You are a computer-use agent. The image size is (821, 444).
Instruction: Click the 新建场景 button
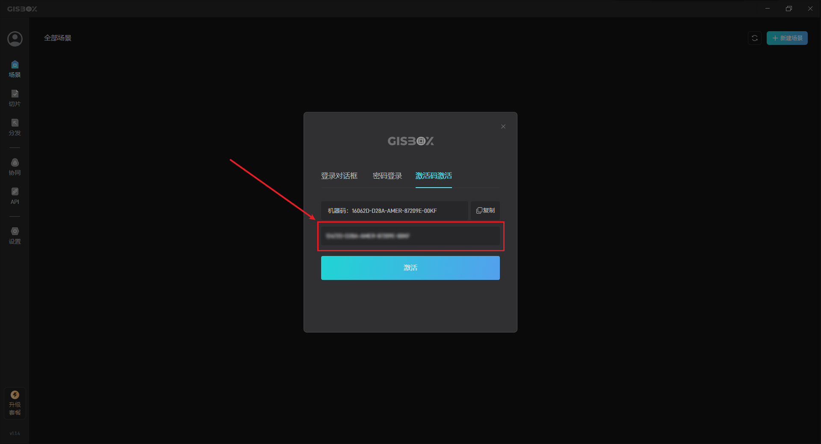[787, 38]
